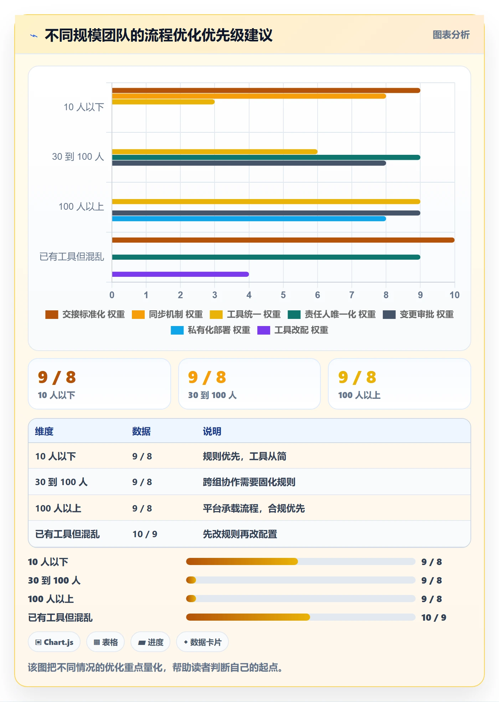Select the 100 人以上 data card
The width and height of the screenshot is (499, 702).
coord(400,384)
